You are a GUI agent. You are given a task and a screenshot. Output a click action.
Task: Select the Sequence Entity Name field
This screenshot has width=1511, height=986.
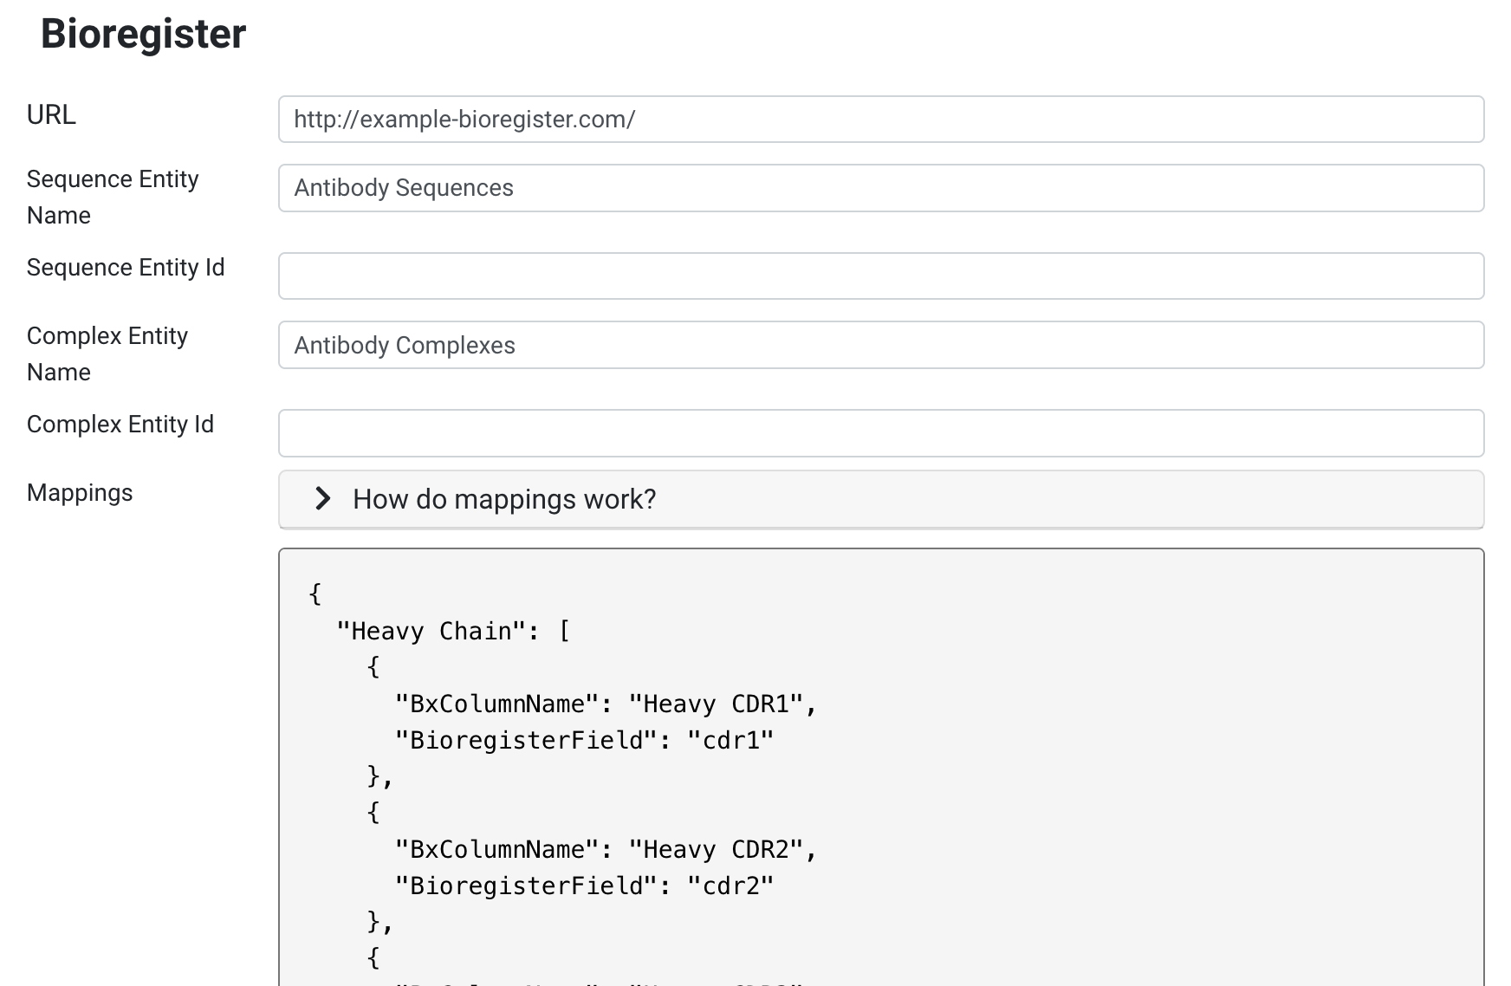(780, 188)
